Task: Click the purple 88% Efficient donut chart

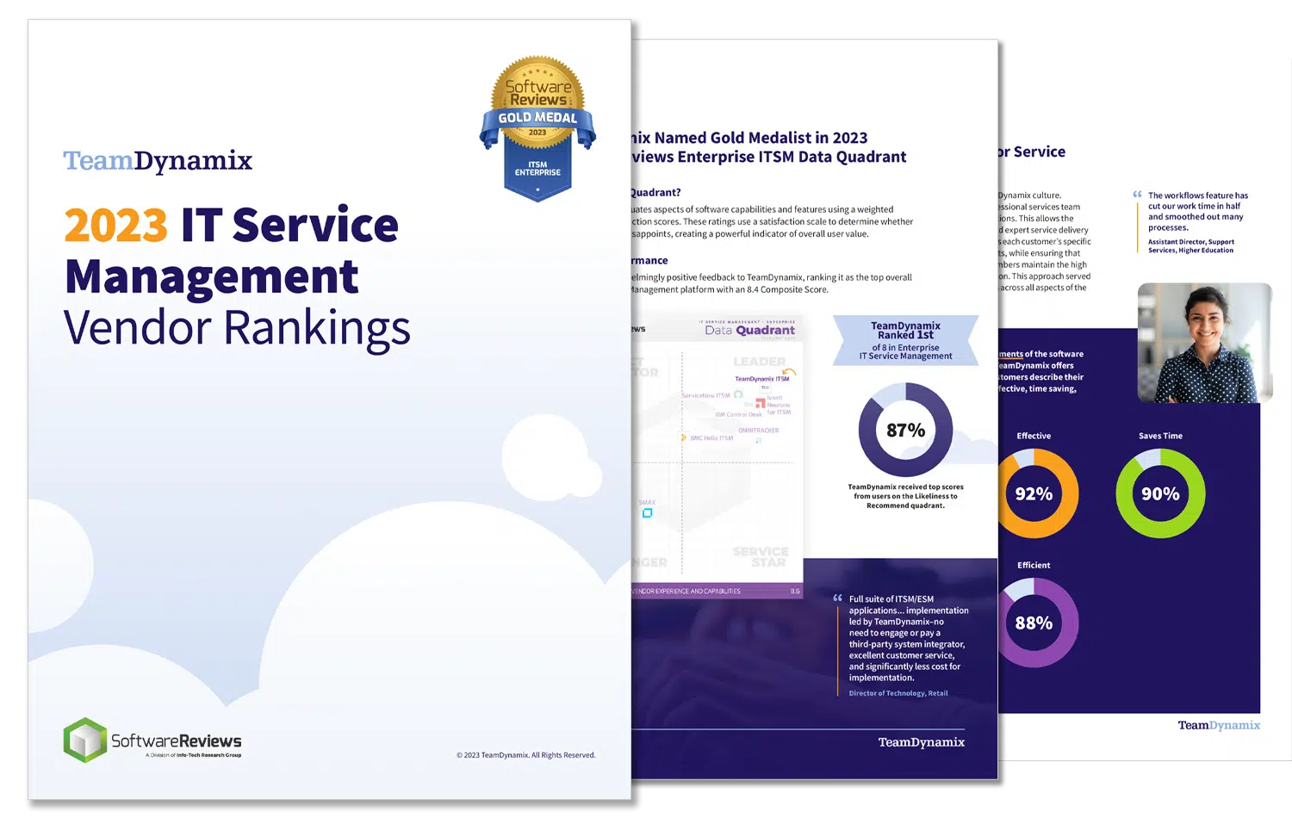Action: click(1034, 623)
